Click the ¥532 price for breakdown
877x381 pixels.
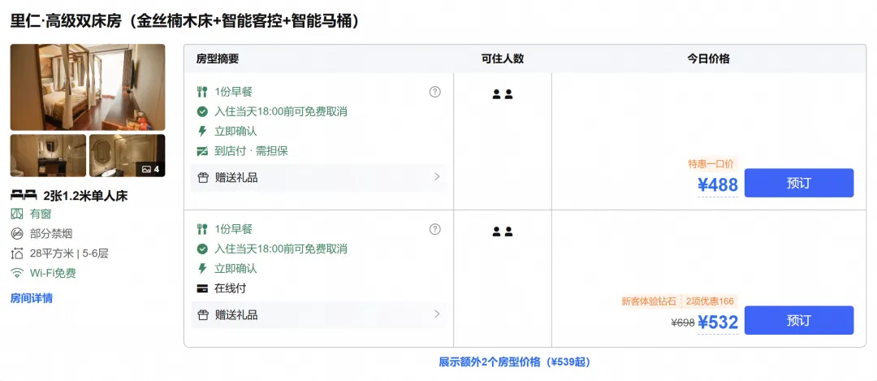point(718,323)
